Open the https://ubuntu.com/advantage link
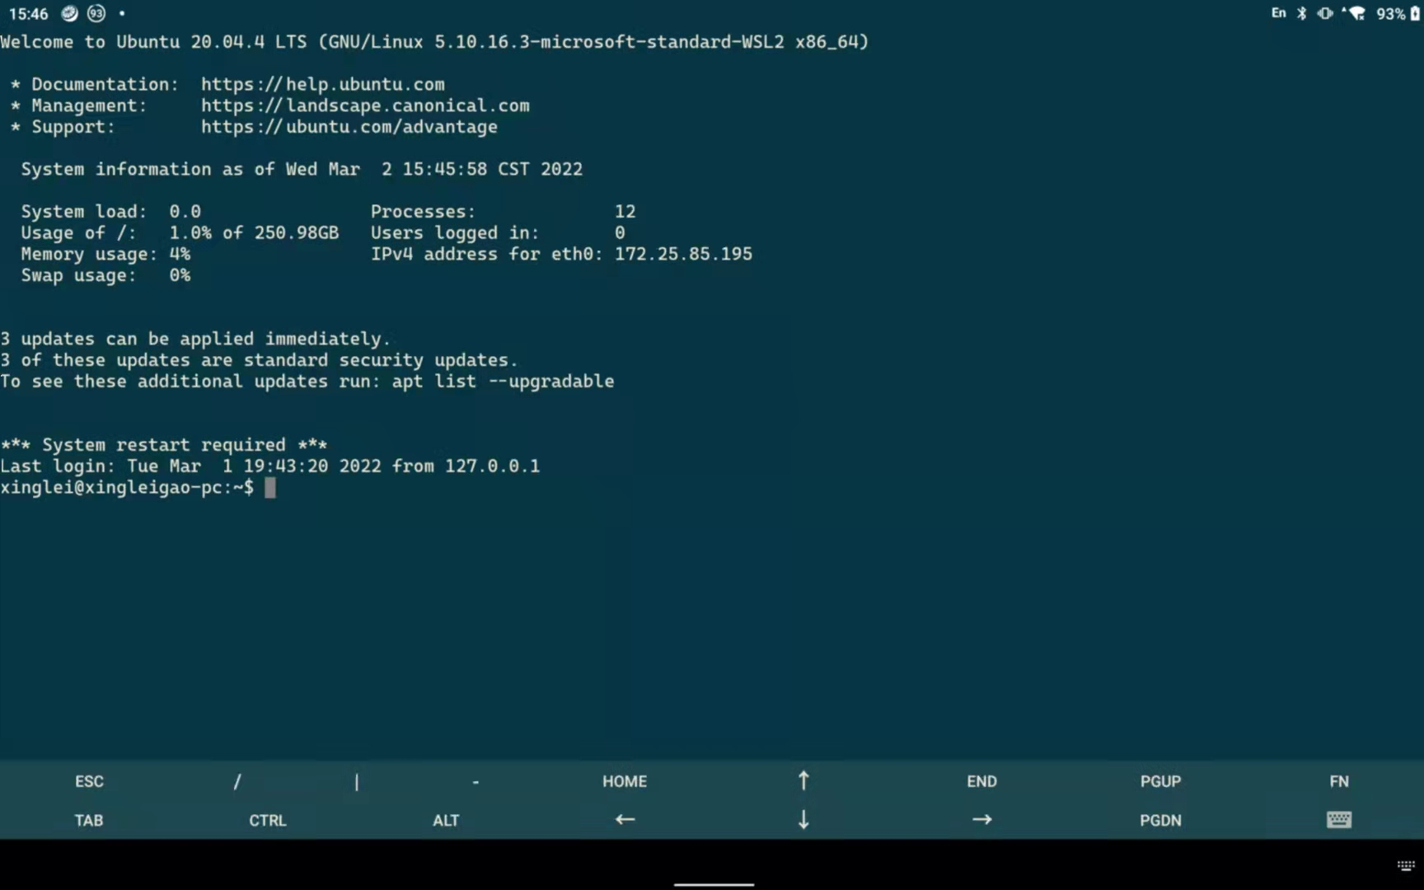The width and height of the screenshot is (1424, 890). 349,127
